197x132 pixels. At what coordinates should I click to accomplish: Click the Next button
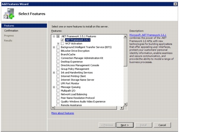point(125,125)
